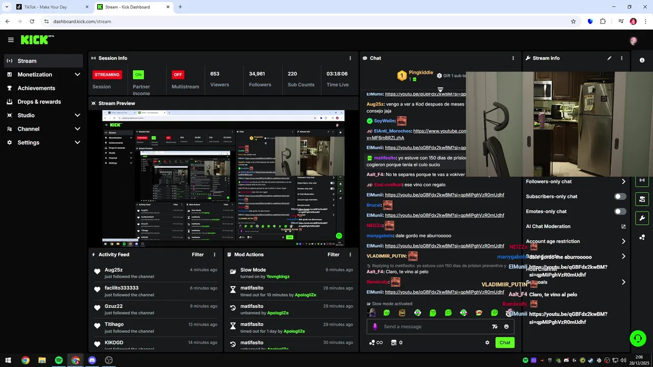
Task: Click the Partner Income ON badge
Action: pyautogui.click(x=138, y=74)
